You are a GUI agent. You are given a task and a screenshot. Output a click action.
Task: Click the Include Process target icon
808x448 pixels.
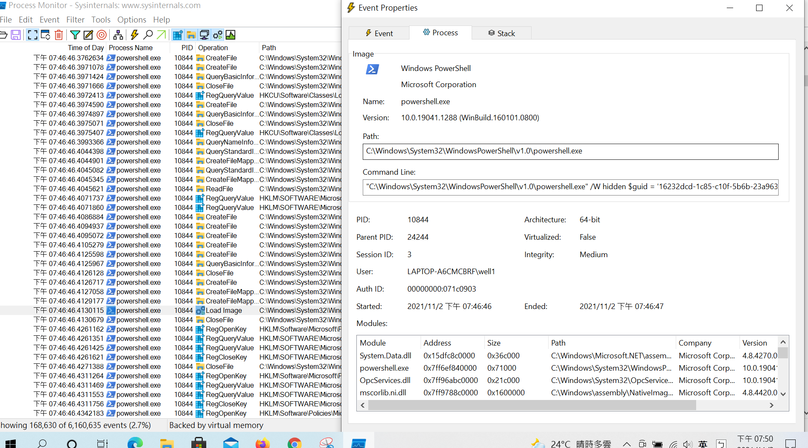pyautogui.click(x=102, y=35)
